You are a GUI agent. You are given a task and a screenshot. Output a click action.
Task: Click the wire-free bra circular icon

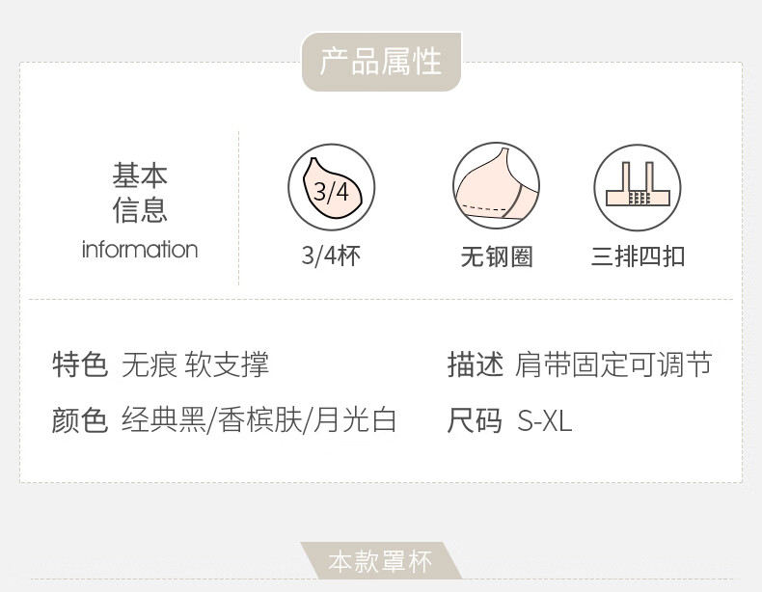[496, 186]
